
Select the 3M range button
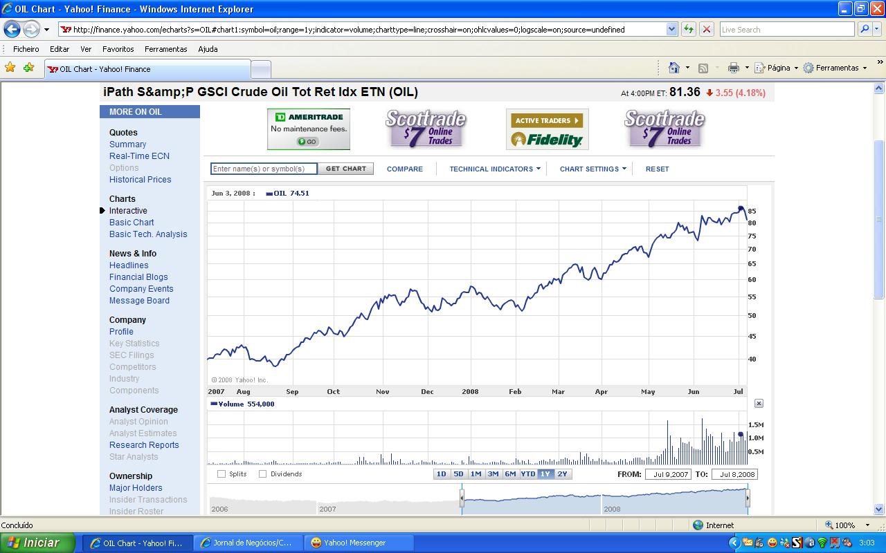[494, 474]
